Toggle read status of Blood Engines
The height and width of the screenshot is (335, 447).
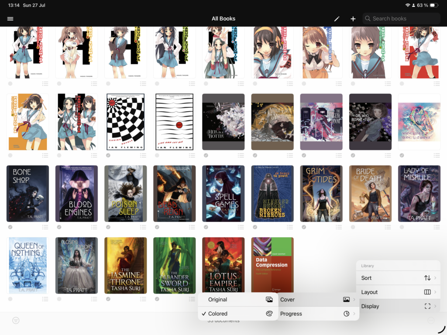pos(59,227)
